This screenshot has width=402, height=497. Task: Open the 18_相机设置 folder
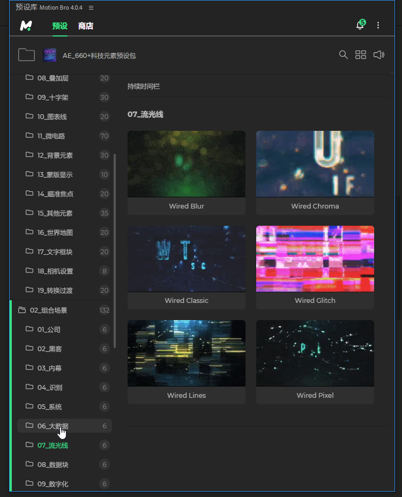pyautogui.click(x=65, y=271)
